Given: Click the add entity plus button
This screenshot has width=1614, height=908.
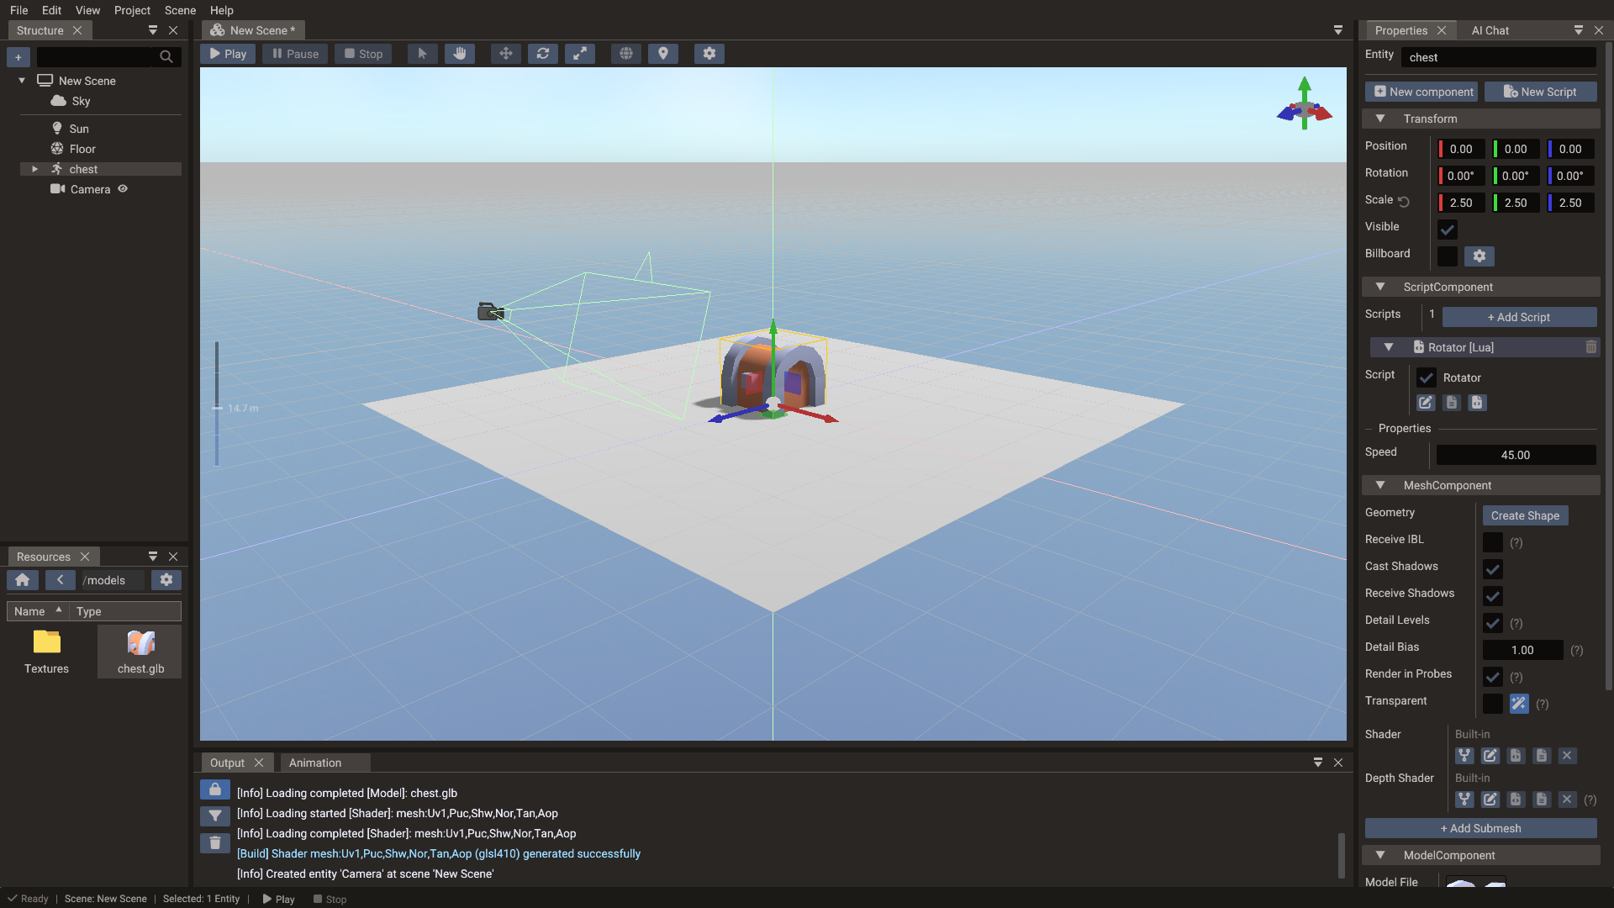Looking at the screenshot, I should [x=18, y=57].
